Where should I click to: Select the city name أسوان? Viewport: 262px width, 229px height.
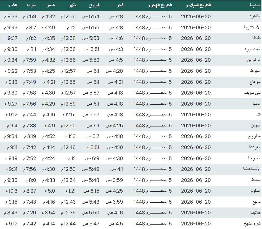click(256, 125)
